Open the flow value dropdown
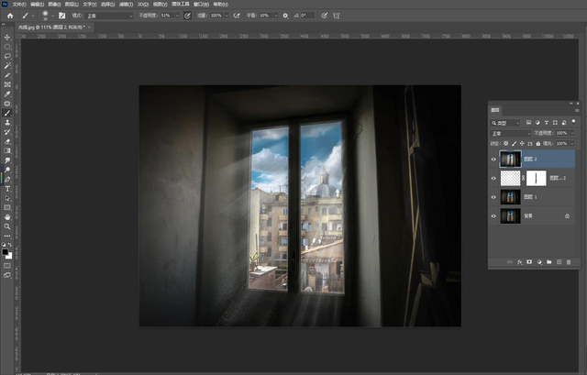The width and height of the screenshot is (587, 375). click(227, 16)
